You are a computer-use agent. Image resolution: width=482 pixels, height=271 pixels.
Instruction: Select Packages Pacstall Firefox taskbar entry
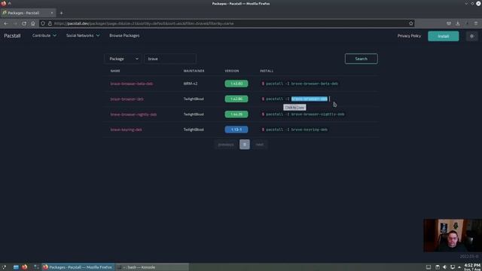tap(78, 267)
